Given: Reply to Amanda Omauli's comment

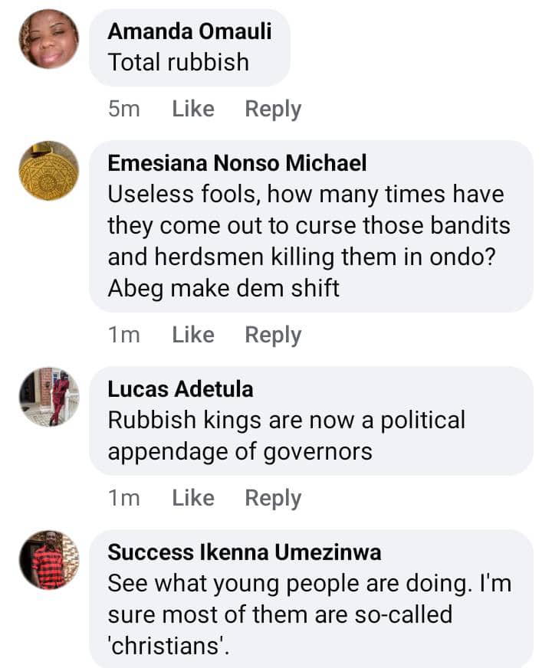Looking at the screenshot, I should 273,109.
